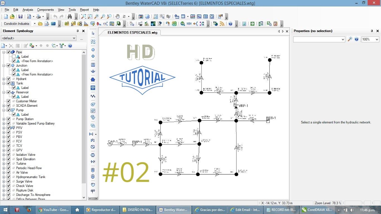Click the Open file folder icon
The image size is (381, 214).
[x=12, y=17]
